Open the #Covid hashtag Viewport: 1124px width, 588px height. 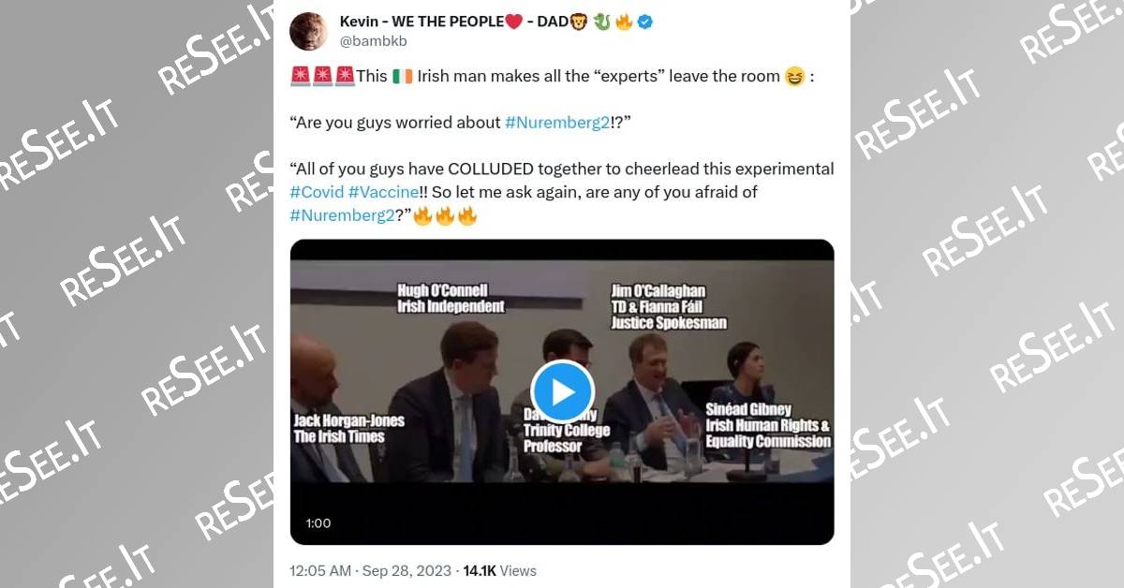tap(317, 192)
